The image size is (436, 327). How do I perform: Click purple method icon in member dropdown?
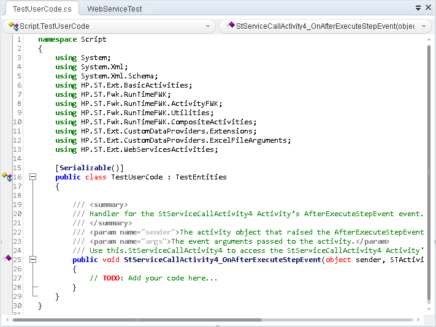click(x=231, y=26)
